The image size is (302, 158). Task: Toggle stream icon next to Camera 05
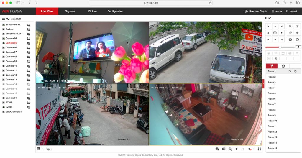pos(28,43)
